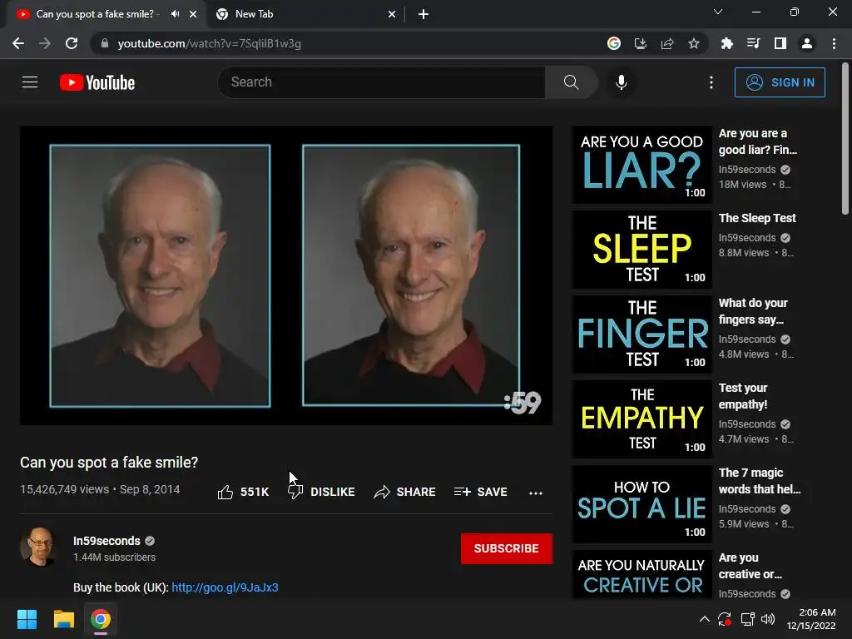Image resolution: width=852 pixels, height=639 pixels.
Task: Open The Sleep Test thumbnail
Action: pyautogui.click(x=641, y=250)
